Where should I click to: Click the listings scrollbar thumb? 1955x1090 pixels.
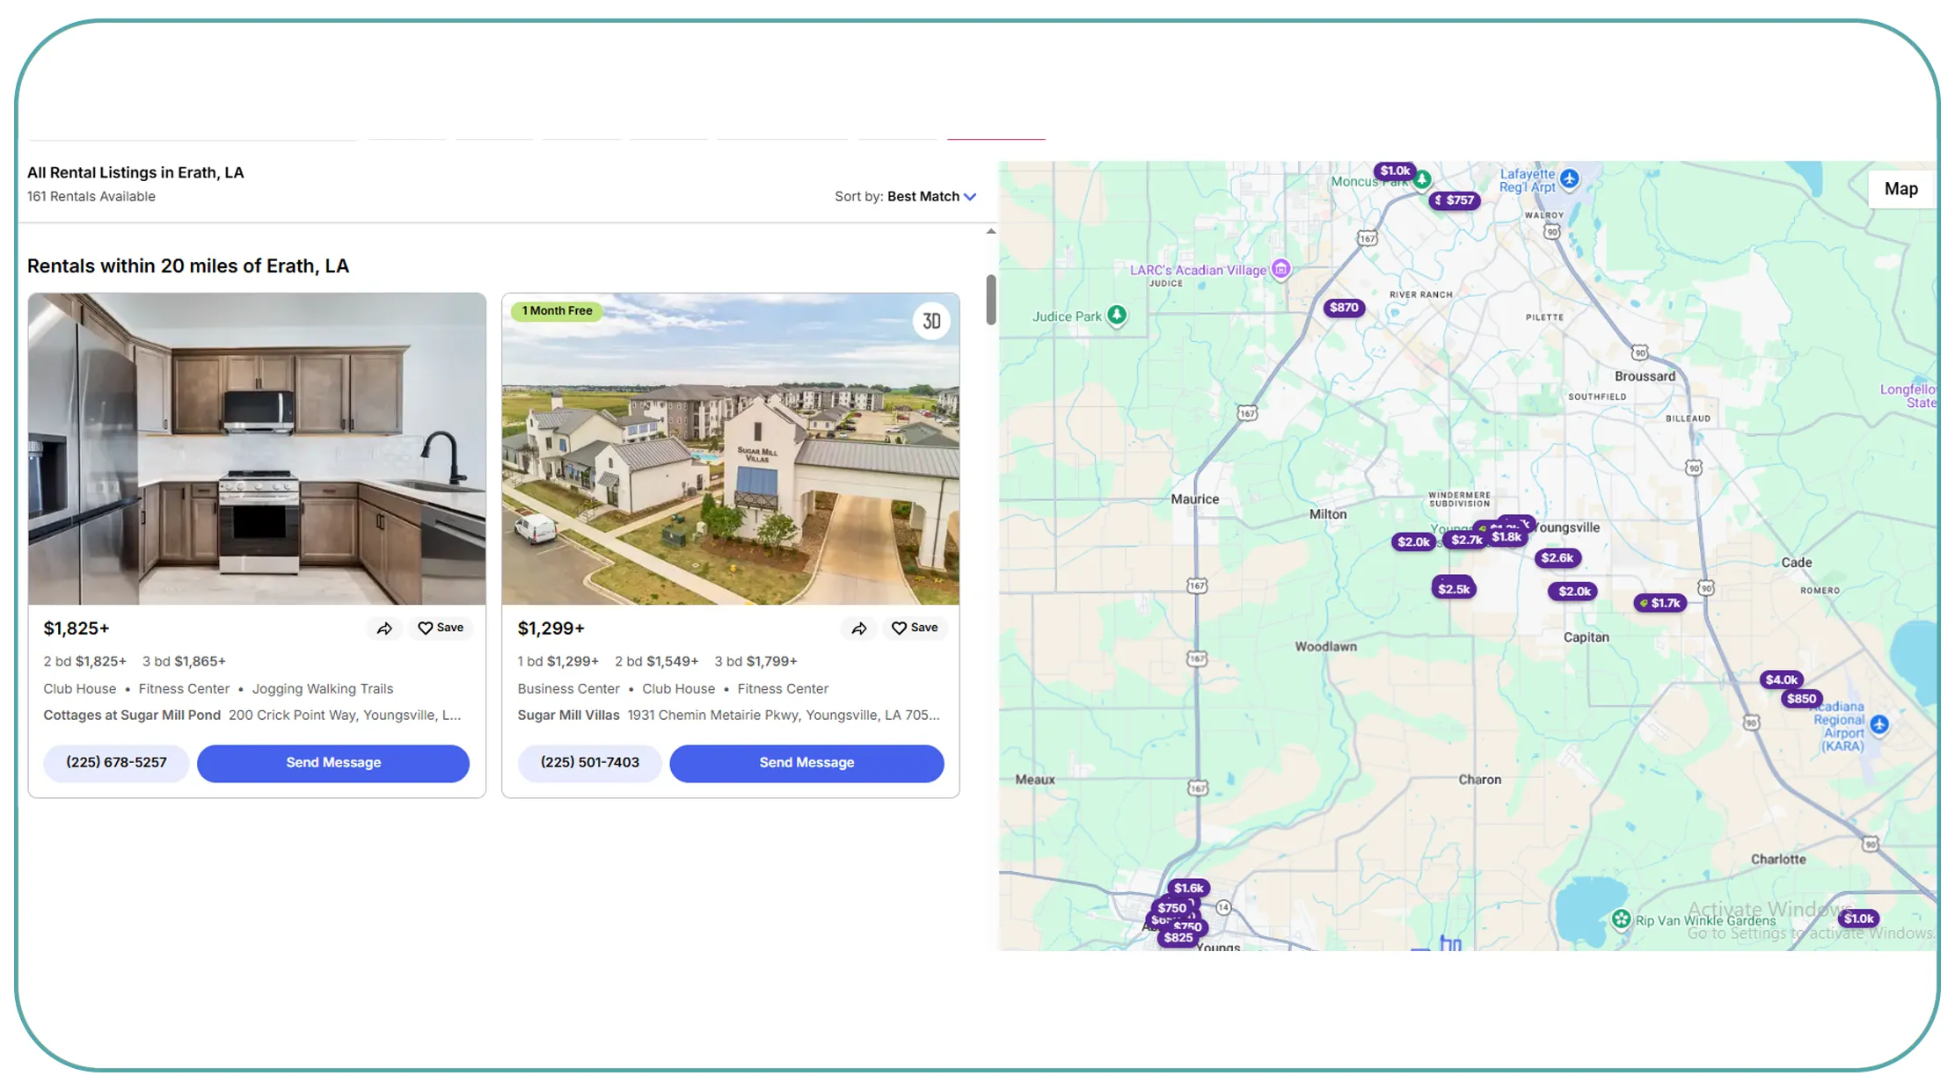coord(991,300)
